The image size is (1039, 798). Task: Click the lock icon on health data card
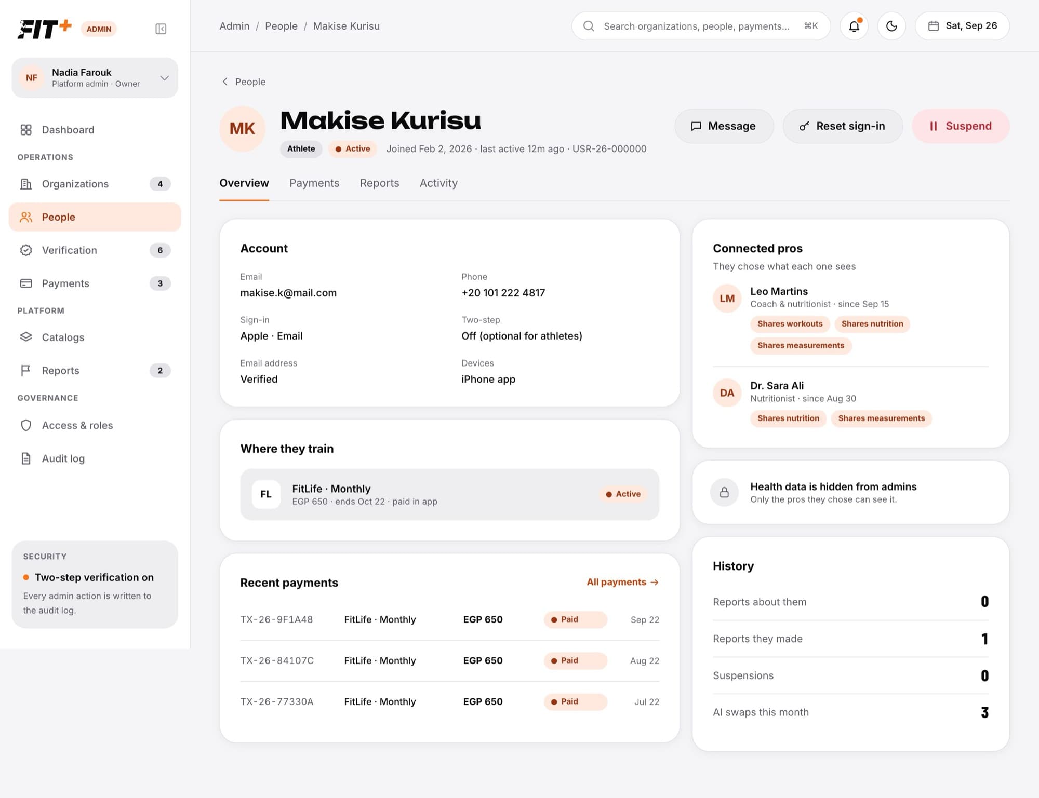pyautogui.click(x=724, y=492)
